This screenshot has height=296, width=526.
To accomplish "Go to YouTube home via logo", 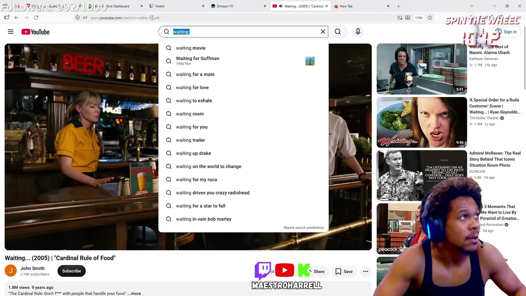I will pos(35,32).
